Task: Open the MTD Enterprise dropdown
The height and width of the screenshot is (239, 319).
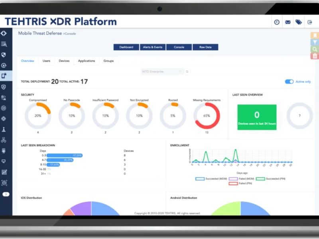Action: pyautogui.click(x=162, y=72)
